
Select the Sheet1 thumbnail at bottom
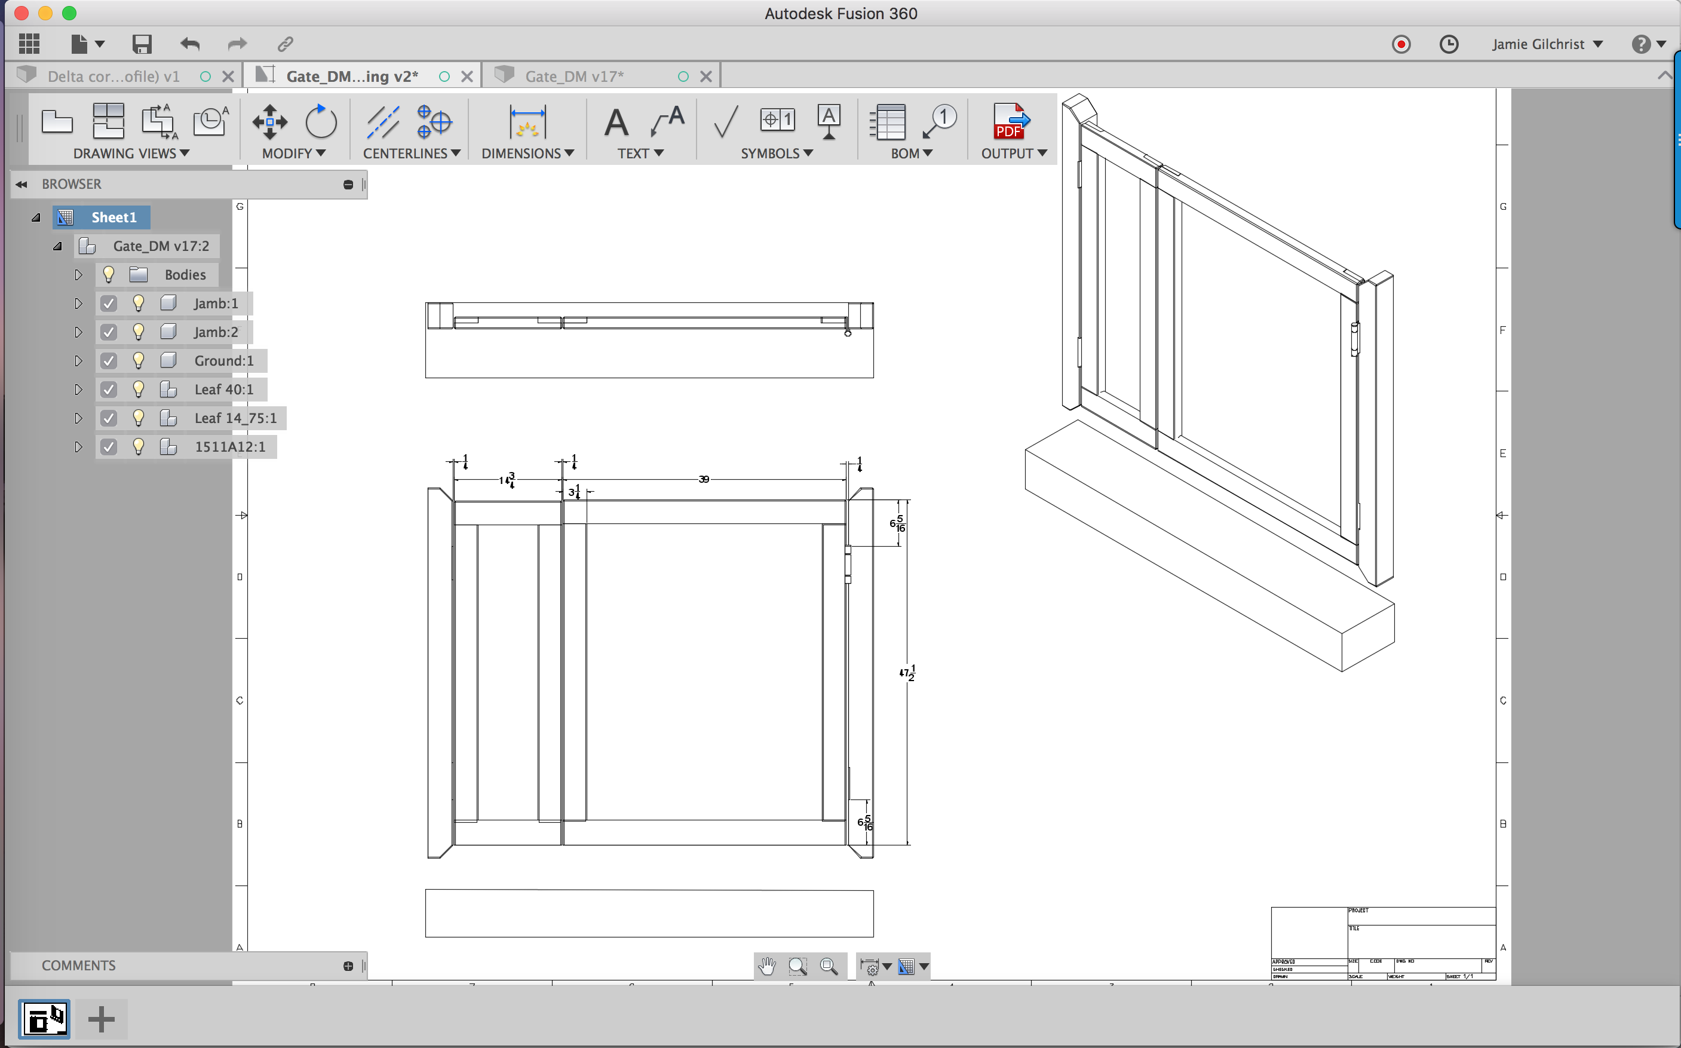[x=44, y=1019]
